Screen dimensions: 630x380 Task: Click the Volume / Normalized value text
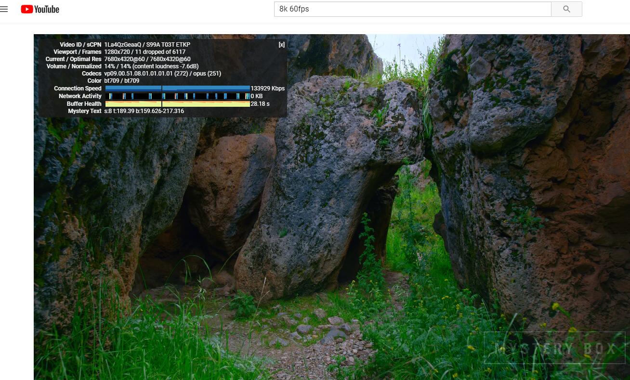click(x=151, y=66)
